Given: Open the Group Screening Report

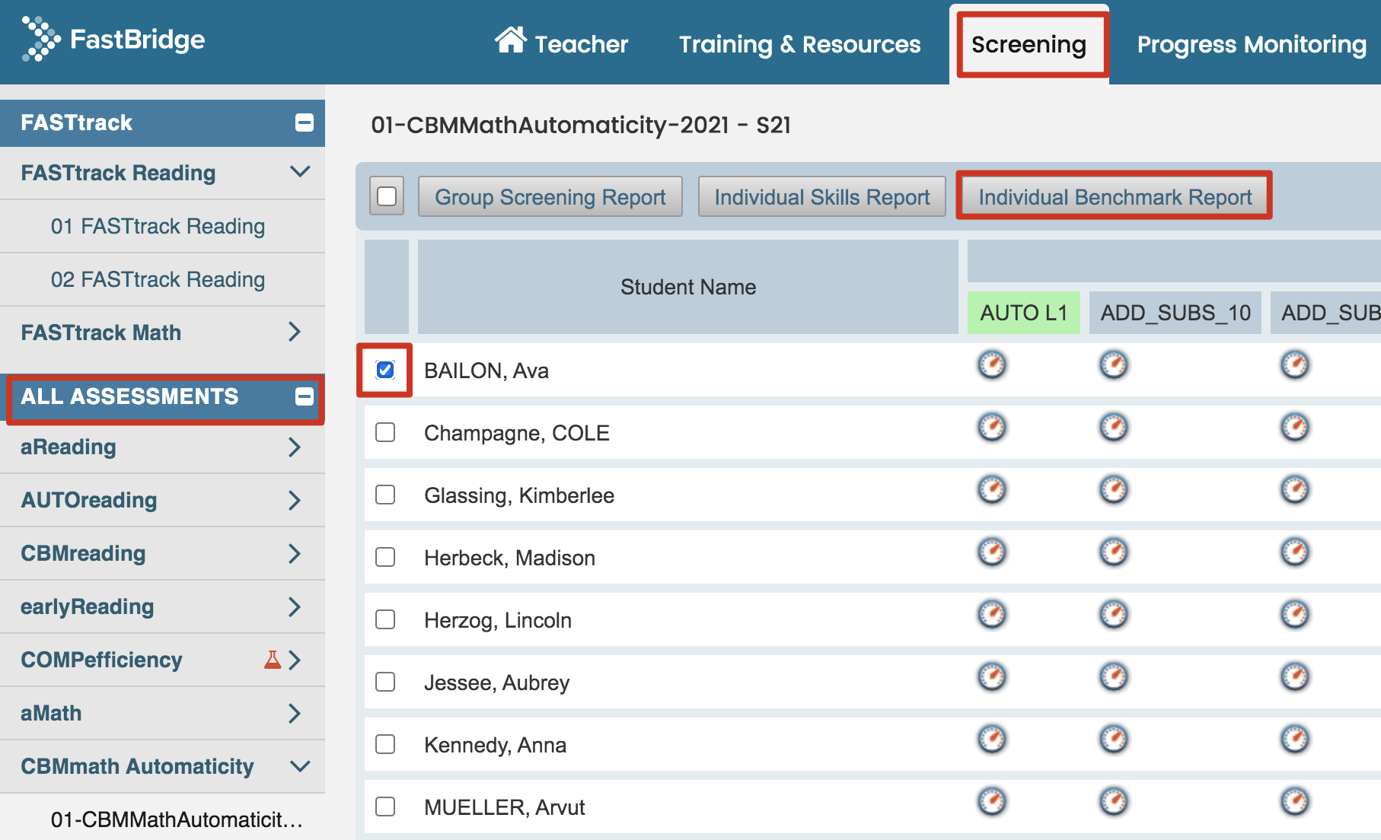Looking at the screenshot, I should point(550,197).
